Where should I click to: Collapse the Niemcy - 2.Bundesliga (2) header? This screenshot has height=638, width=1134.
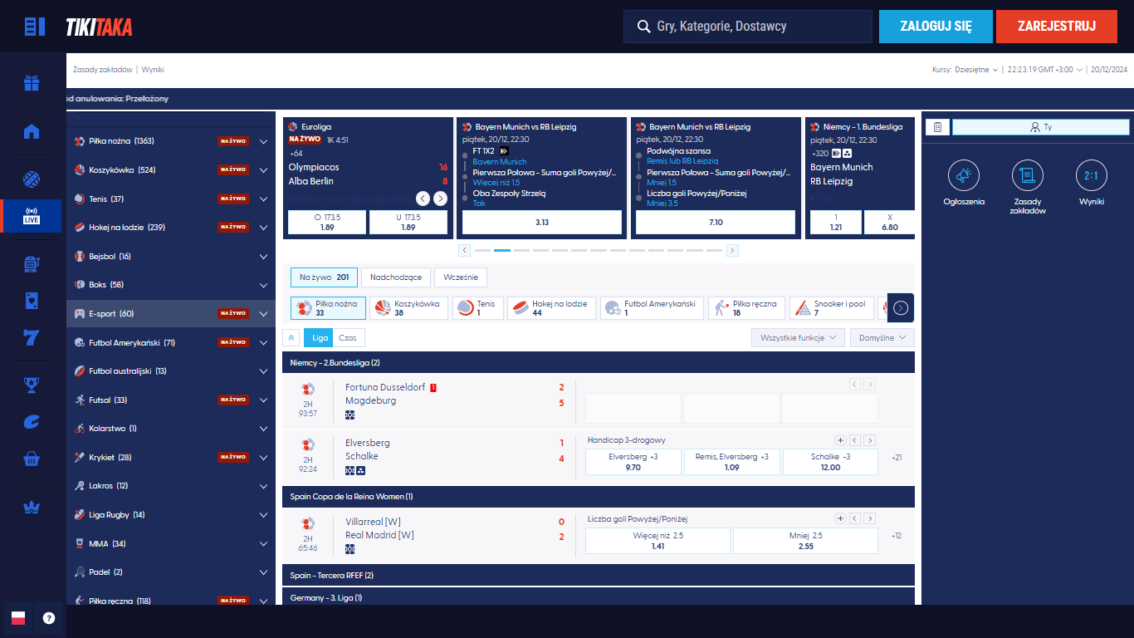point(599,362)
